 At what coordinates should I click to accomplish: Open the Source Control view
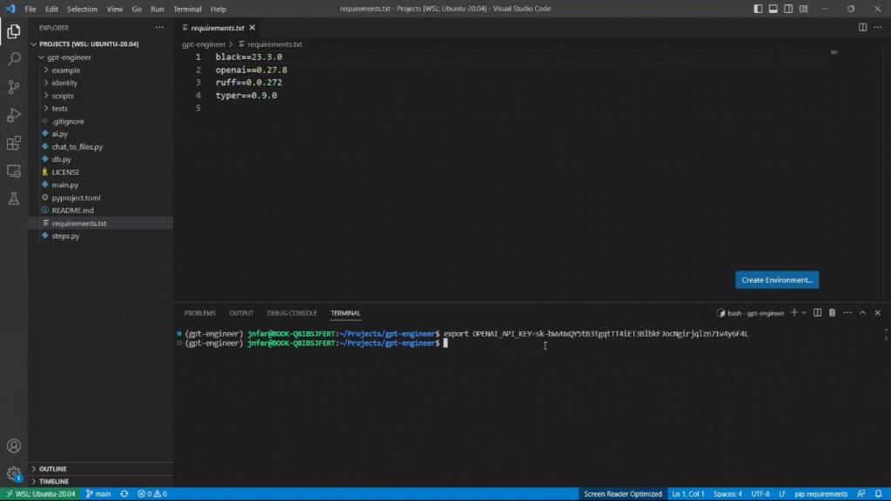[14, 87]
